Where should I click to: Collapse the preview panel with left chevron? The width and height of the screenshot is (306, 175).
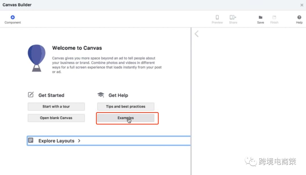pos(196,34)
